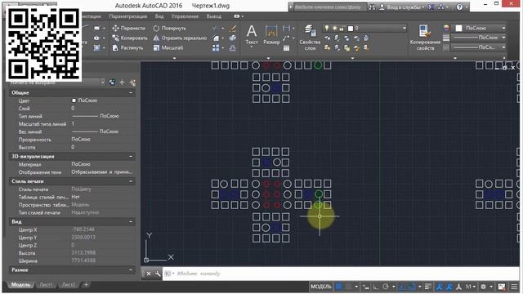Click the Table icon in Annotation panel
Image resolution: width=523 pixels, height=294 pixels.
click(286, 48)
